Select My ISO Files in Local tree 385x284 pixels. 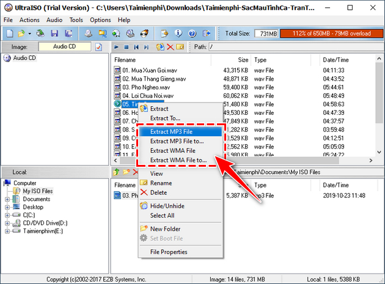37,191
